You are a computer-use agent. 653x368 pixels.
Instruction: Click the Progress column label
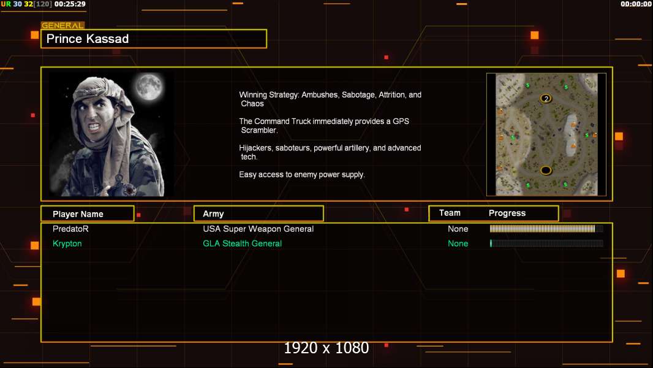(x=507, y=213)
